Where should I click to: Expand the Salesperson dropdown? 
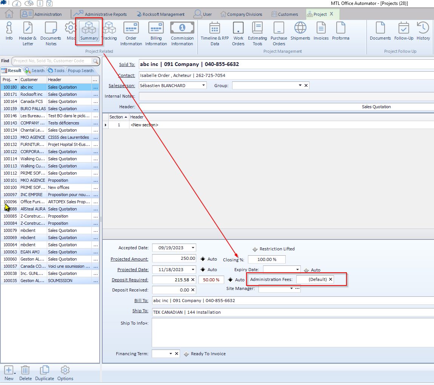204,86
